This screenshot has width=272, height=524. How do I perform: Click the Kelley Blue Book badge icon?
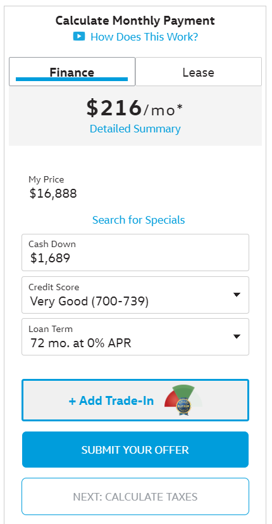(x=183, y=406)
